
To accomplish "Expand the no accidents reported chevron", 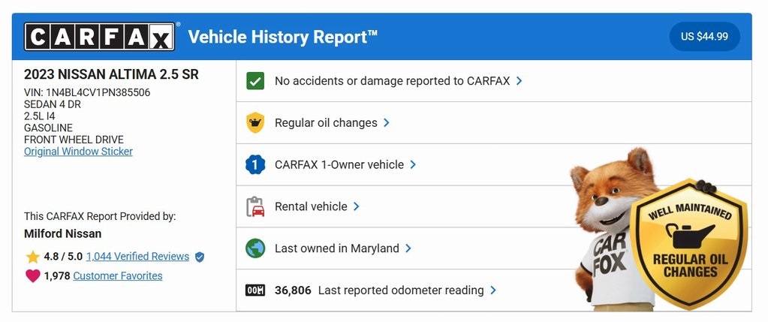I will coord(520,80).
